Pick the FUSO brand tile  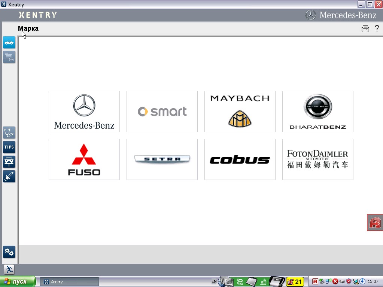[x=84, y=159]
